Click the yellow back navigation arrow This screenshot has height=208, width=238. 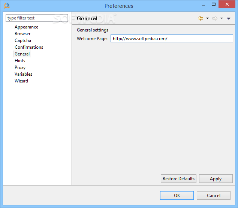tap(201, 18)
